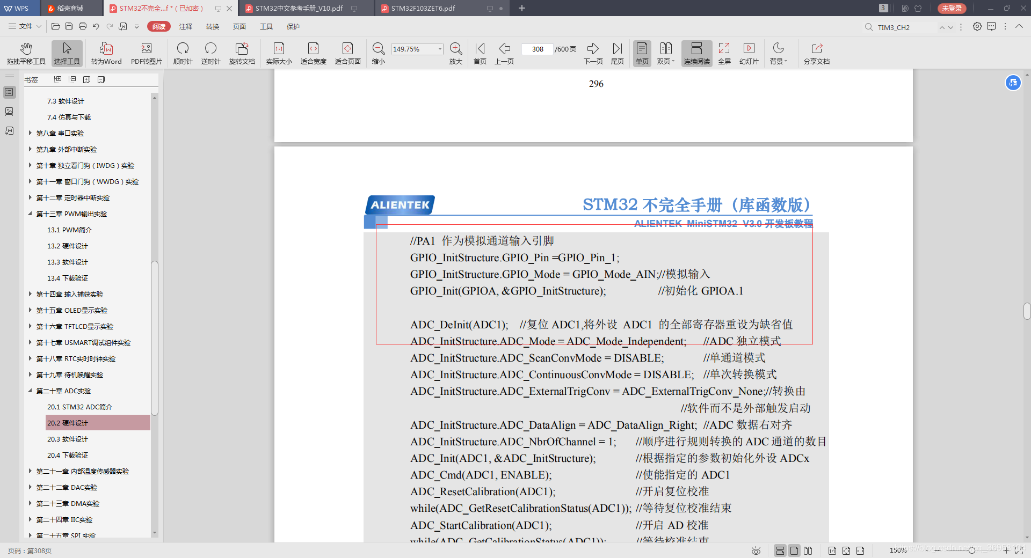Collapse the ribbon with the up chevron
The height and width of the screenshot is (558, 1031).
(x=1019, y=26)
